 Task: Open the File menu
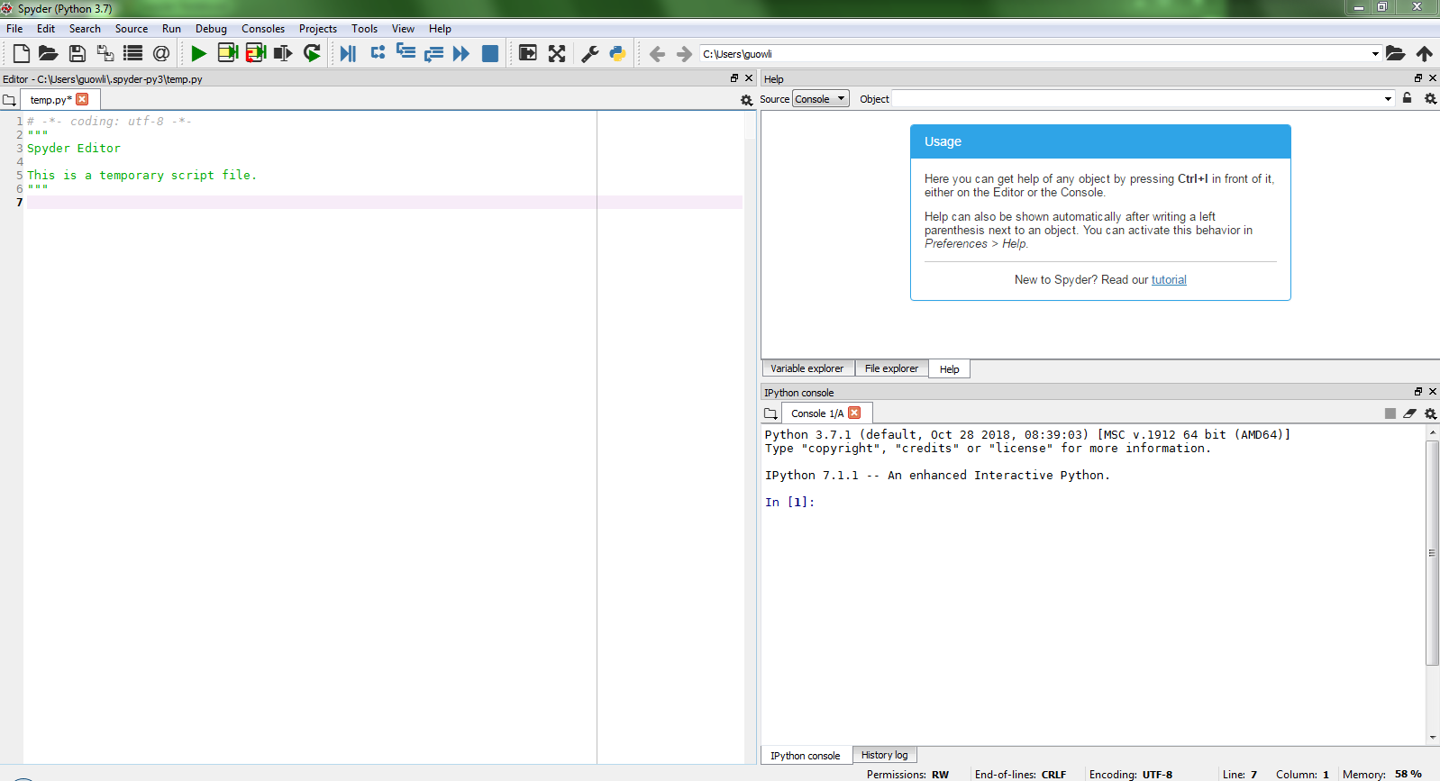[14, 29]
